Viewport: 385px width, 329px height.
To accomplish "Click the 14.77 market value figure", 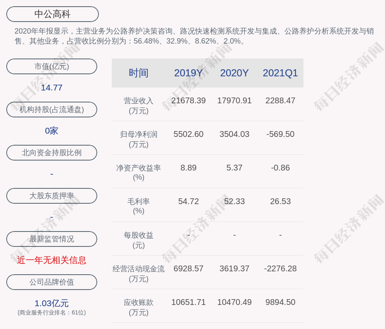I will pos(52,88).
